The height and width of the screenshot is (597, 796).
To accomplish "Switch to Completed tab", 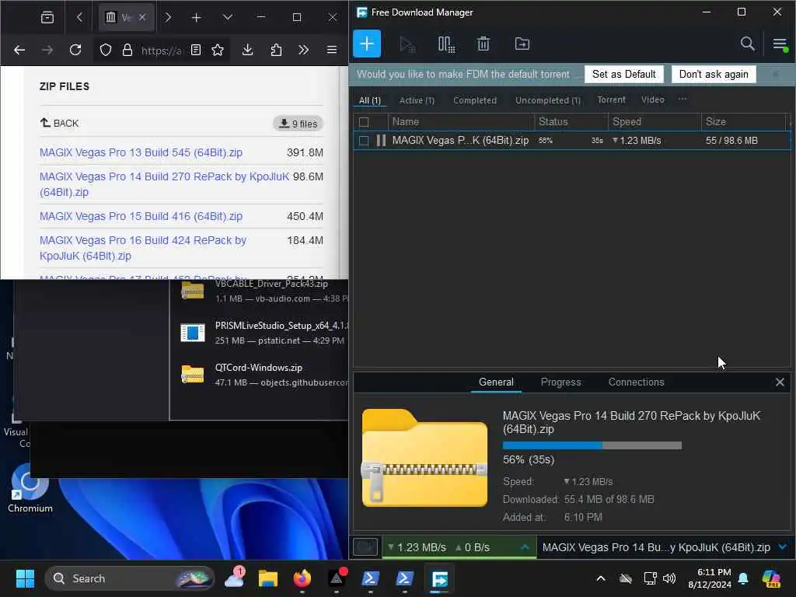I will coord(475,100).
